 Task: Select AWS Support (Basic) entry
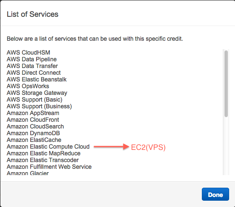coord(34,100)
